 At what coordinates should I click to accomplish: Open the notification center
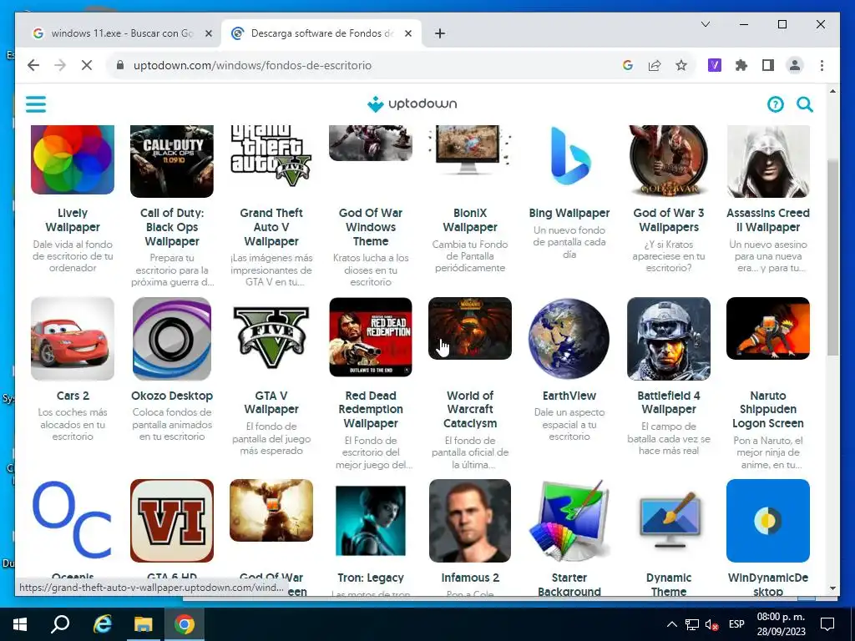(827, 624)
